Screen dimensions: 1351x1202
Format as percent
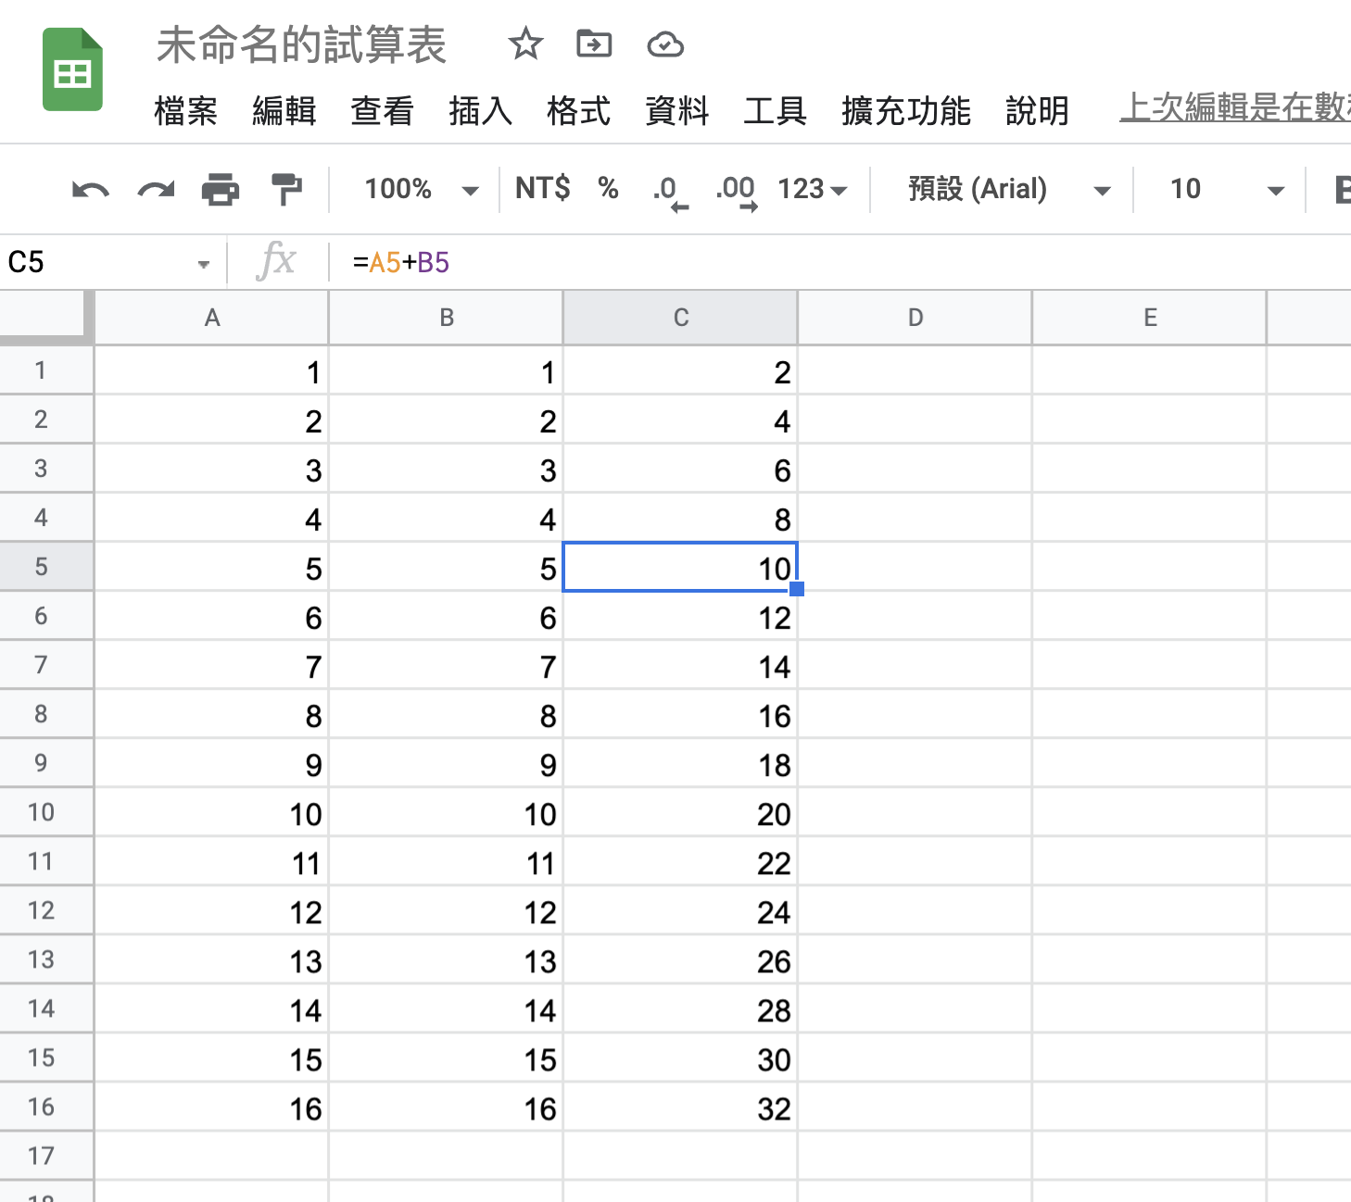[x=608, y=189]
